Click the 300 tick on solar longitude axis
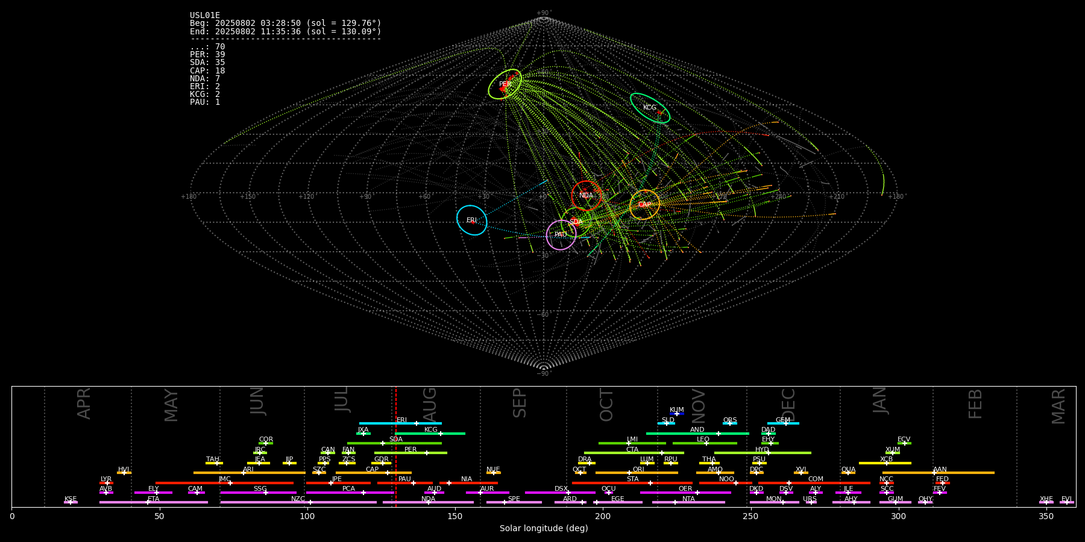 899,516
